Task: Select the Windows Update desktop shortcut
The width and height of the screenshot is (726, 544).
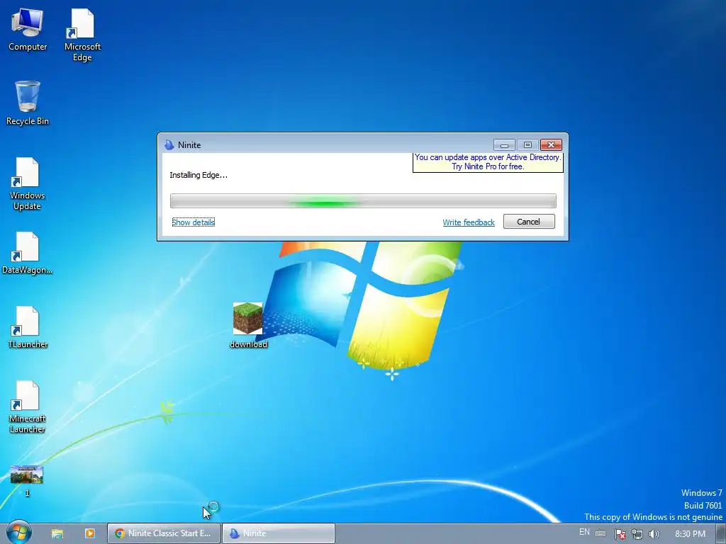Action: pyautogui.click(x=28, y=183)
